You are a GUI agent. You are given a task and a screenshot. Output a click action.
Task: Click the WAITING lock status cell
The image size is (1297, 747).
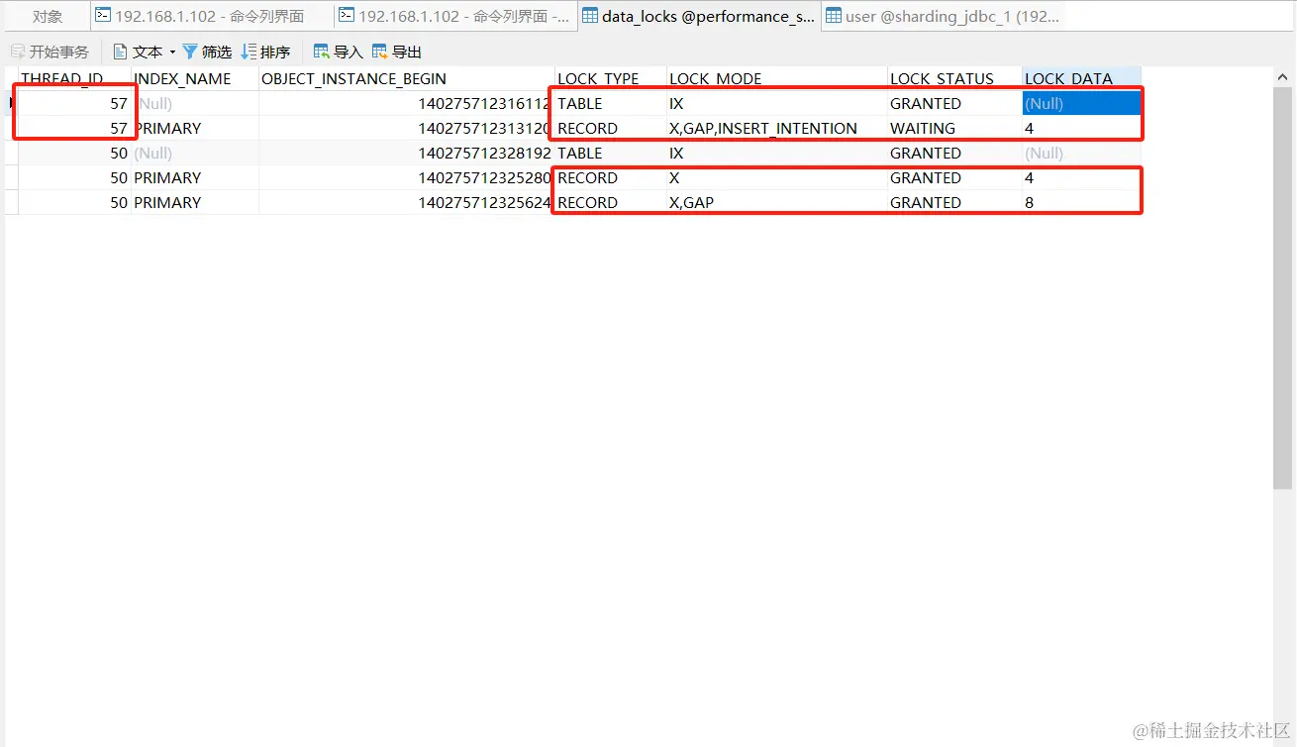pos(954,128)
